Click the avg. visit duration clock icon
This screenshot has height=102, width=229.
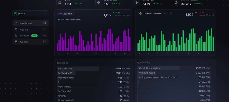click(176, 3)
